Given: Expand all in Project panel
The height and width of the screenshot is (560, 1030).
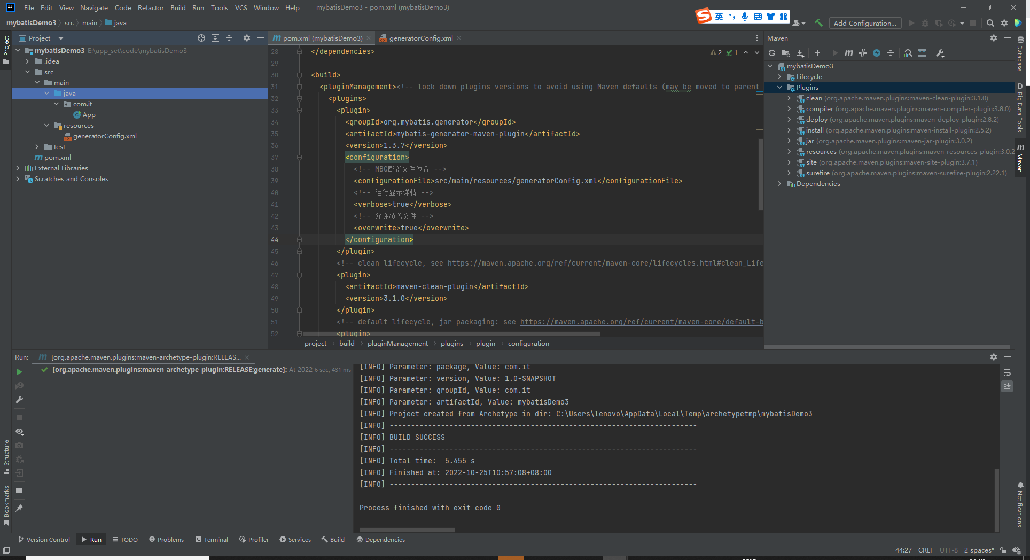Looking at the screenshot, I should click(215, 38).
